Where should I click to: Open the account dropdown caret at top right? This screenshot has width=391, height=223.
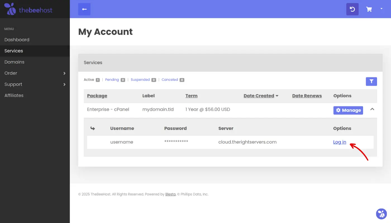[x=382, y=9]
